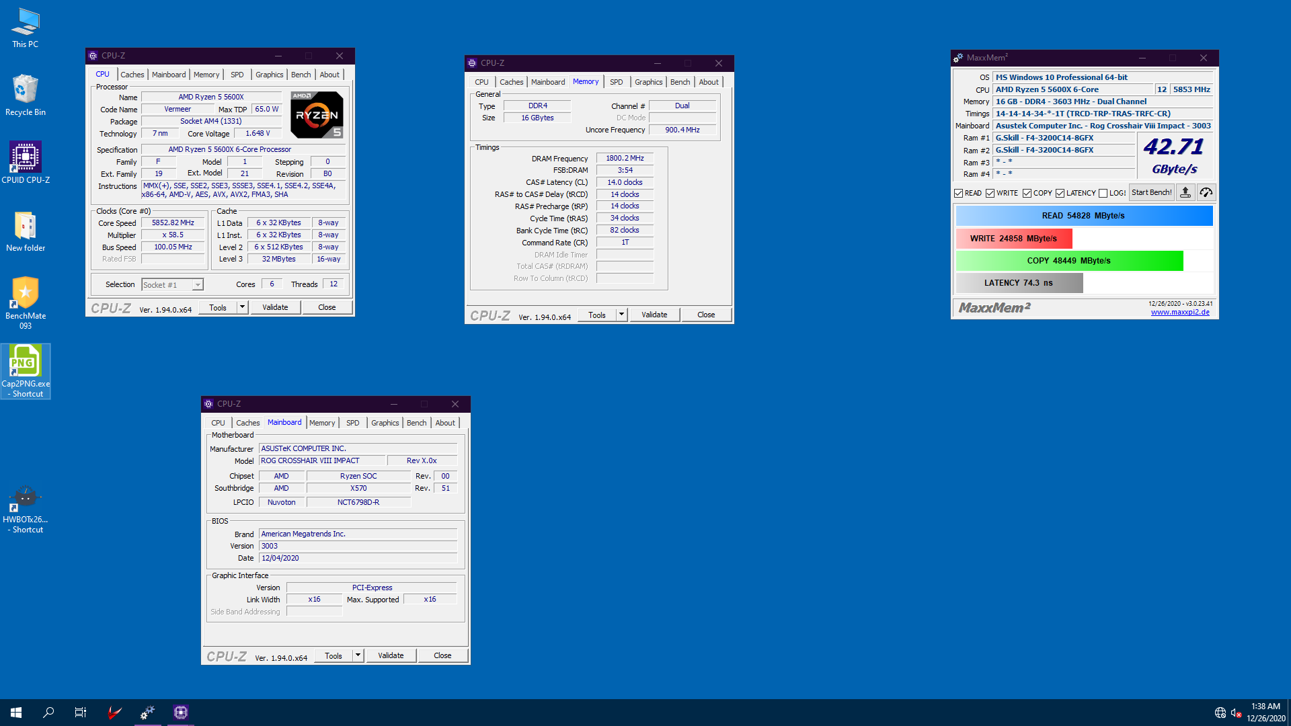
Task: Click 42.71 GByte/s score display
Action: click(x=1174, y=156)
